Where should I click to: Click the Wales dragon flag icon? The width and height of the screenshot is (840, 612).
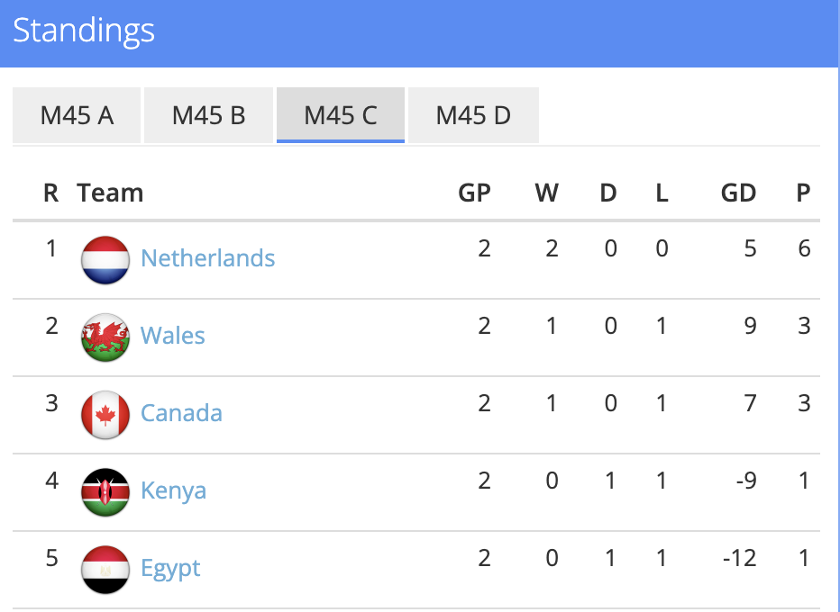[105, 337]
